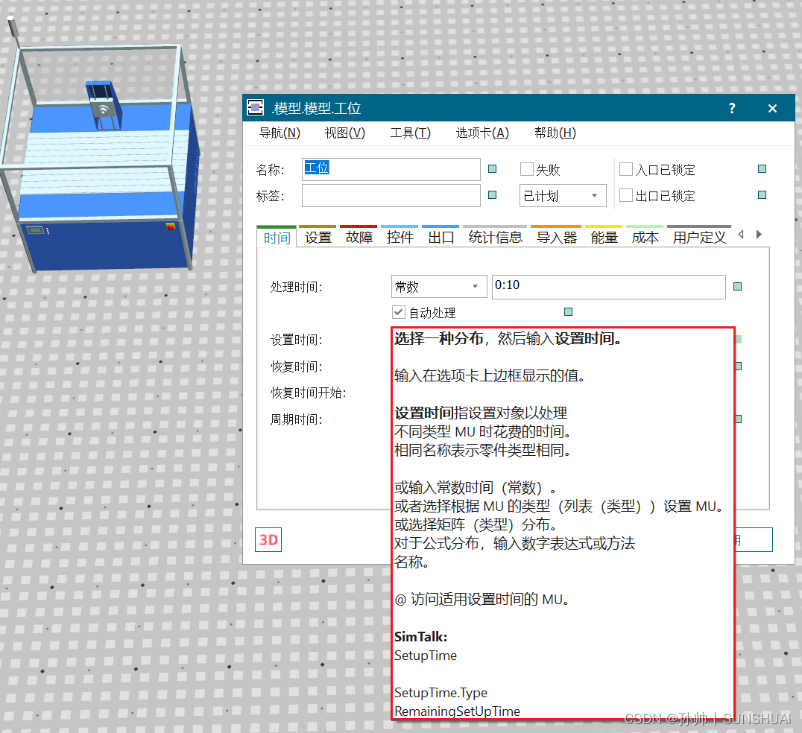This screenshot has width=802, height=733.
Task: Switch to the 导入器 tab
Action: coord(556,237)
